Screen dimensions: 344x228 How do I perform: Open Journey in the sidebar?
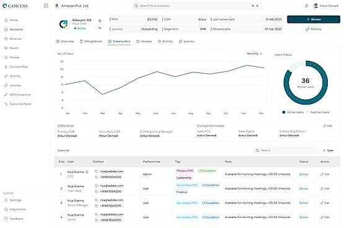12,85
